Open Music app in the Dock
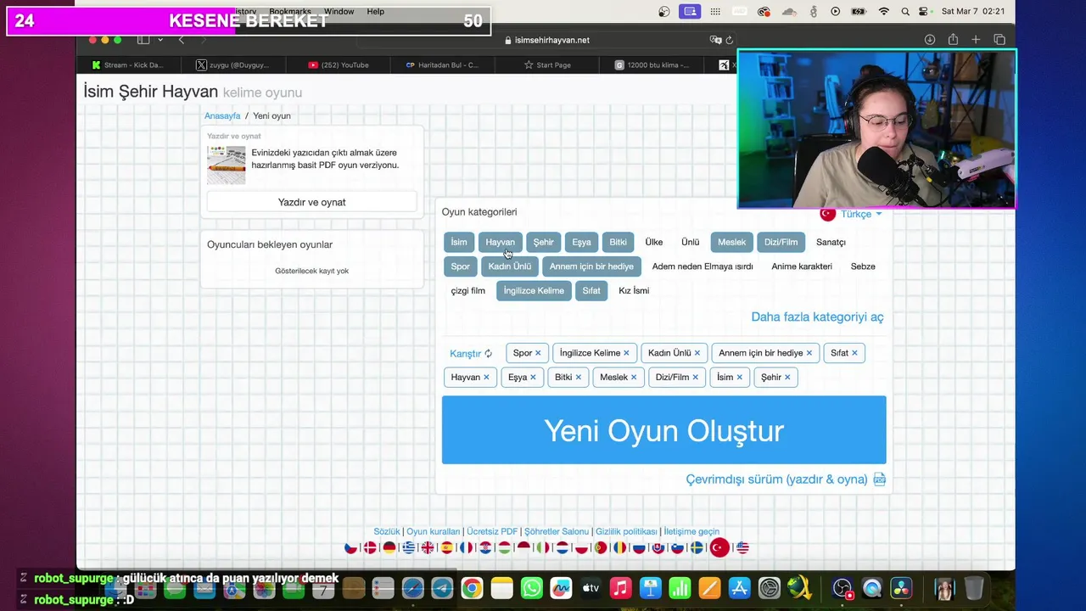Image resolution: width=1086 pixels, height=611 pixels. [621, 588]
